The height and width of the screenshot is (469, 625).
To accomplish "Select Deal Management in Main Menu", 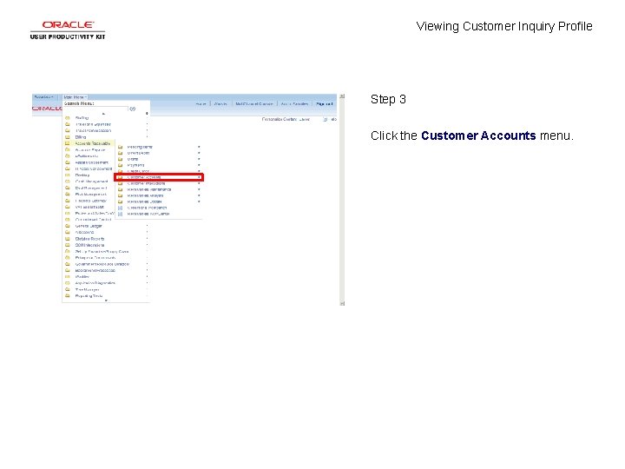I will point(91,188).
